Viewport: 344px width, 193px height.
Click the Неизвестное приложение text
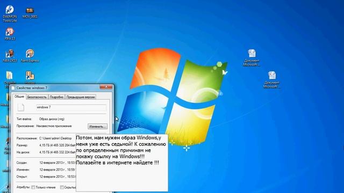pyautogui.click(x=54, y=126)
